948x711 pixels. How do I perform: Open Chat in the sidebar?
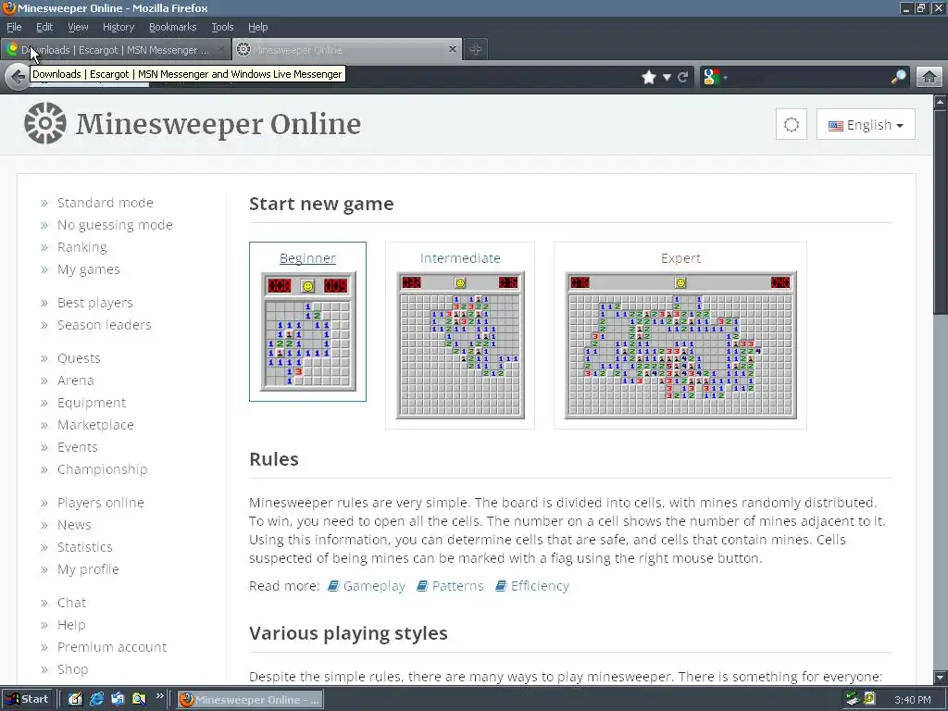click(71, 603)
